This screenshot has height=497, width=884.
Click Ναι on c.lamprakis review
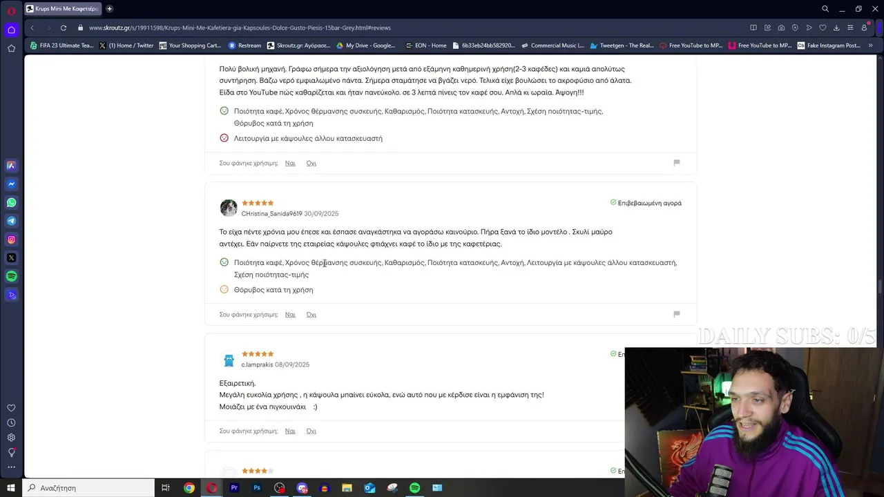pos(290,431)
